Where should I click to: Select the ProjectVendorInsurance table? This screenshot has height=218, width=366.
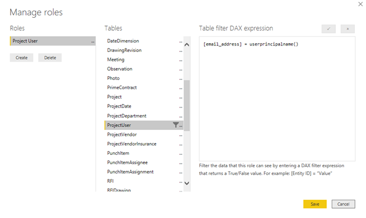pos(144,144)
